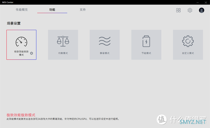The height and width of the screenshot is (128, 210).
Task: Click the user profile avatar
Action: tap(202, 10)
